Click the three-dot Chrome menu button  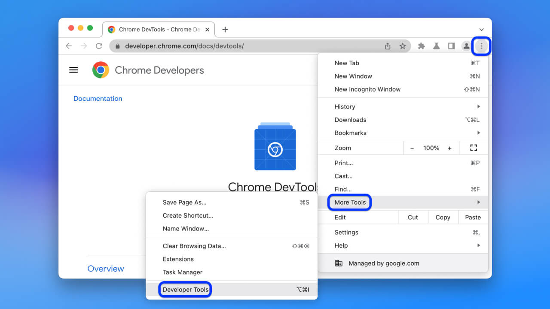click(481, 46)
